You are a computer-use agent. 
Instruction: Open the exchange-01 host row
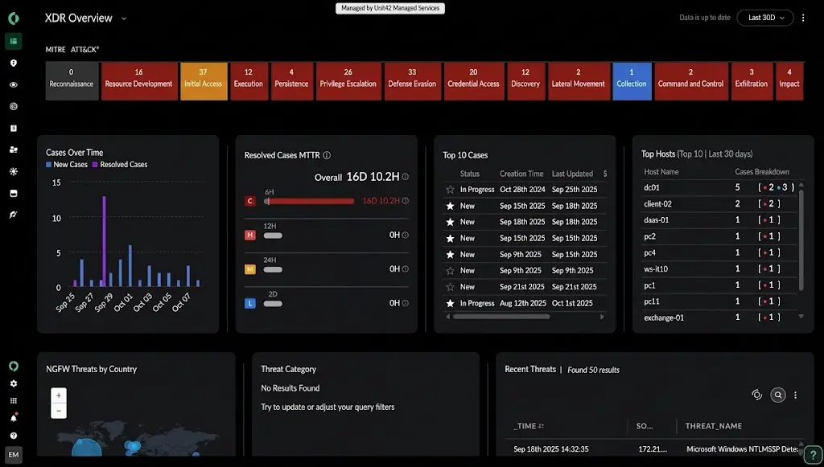click(x=719, y=317)
